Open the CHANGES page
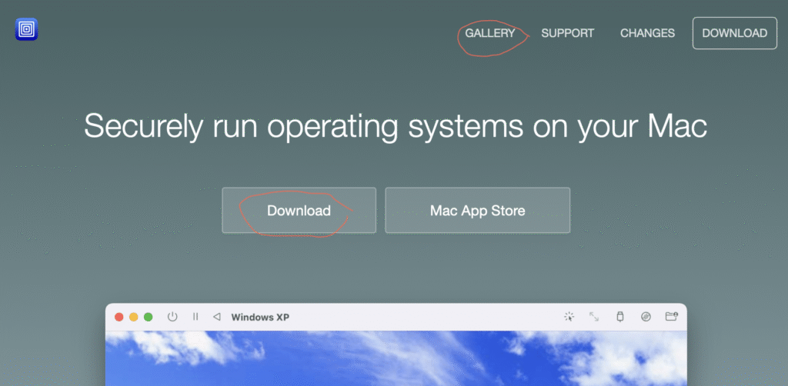The image size is (788, 386). pyautogui.click(x=647, y=33)
